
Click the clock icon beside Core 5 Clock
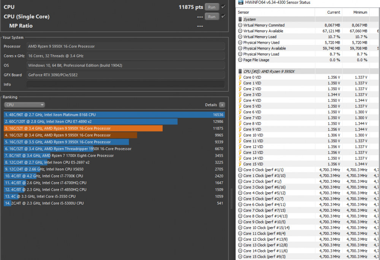point(240,199)
